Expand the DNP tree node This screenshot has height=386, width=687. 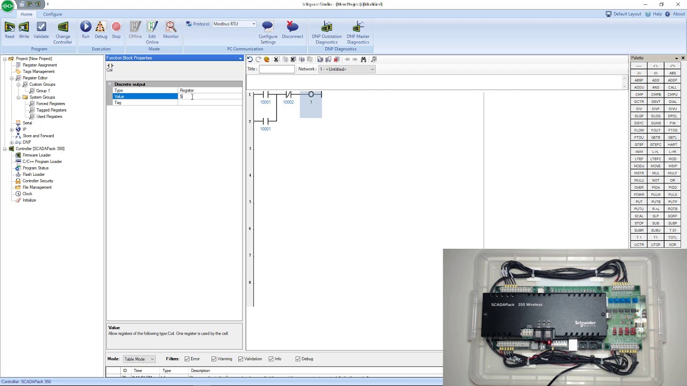[x=11, y=142]
